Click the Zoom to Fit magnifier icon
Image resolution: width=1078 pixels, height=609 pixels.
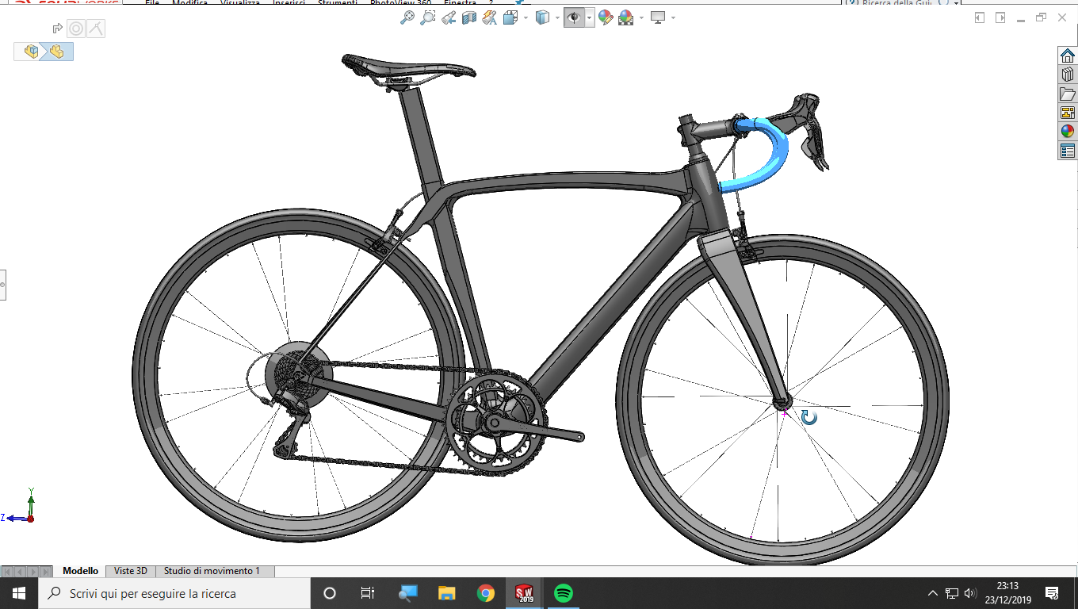[407, 17]
